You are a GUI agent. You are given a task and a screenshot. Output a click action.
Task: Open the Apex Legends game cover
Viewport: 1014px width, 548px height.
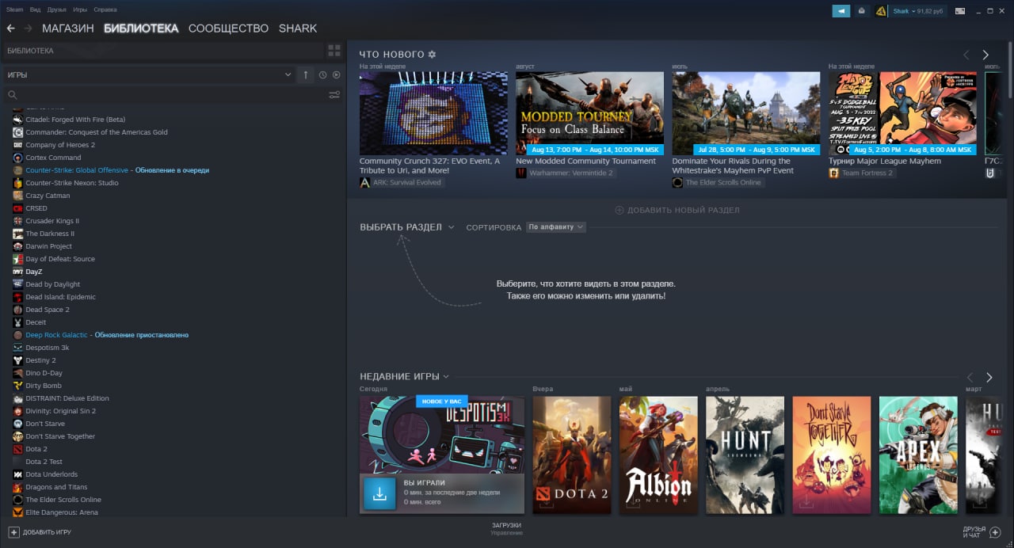[918, 455]
